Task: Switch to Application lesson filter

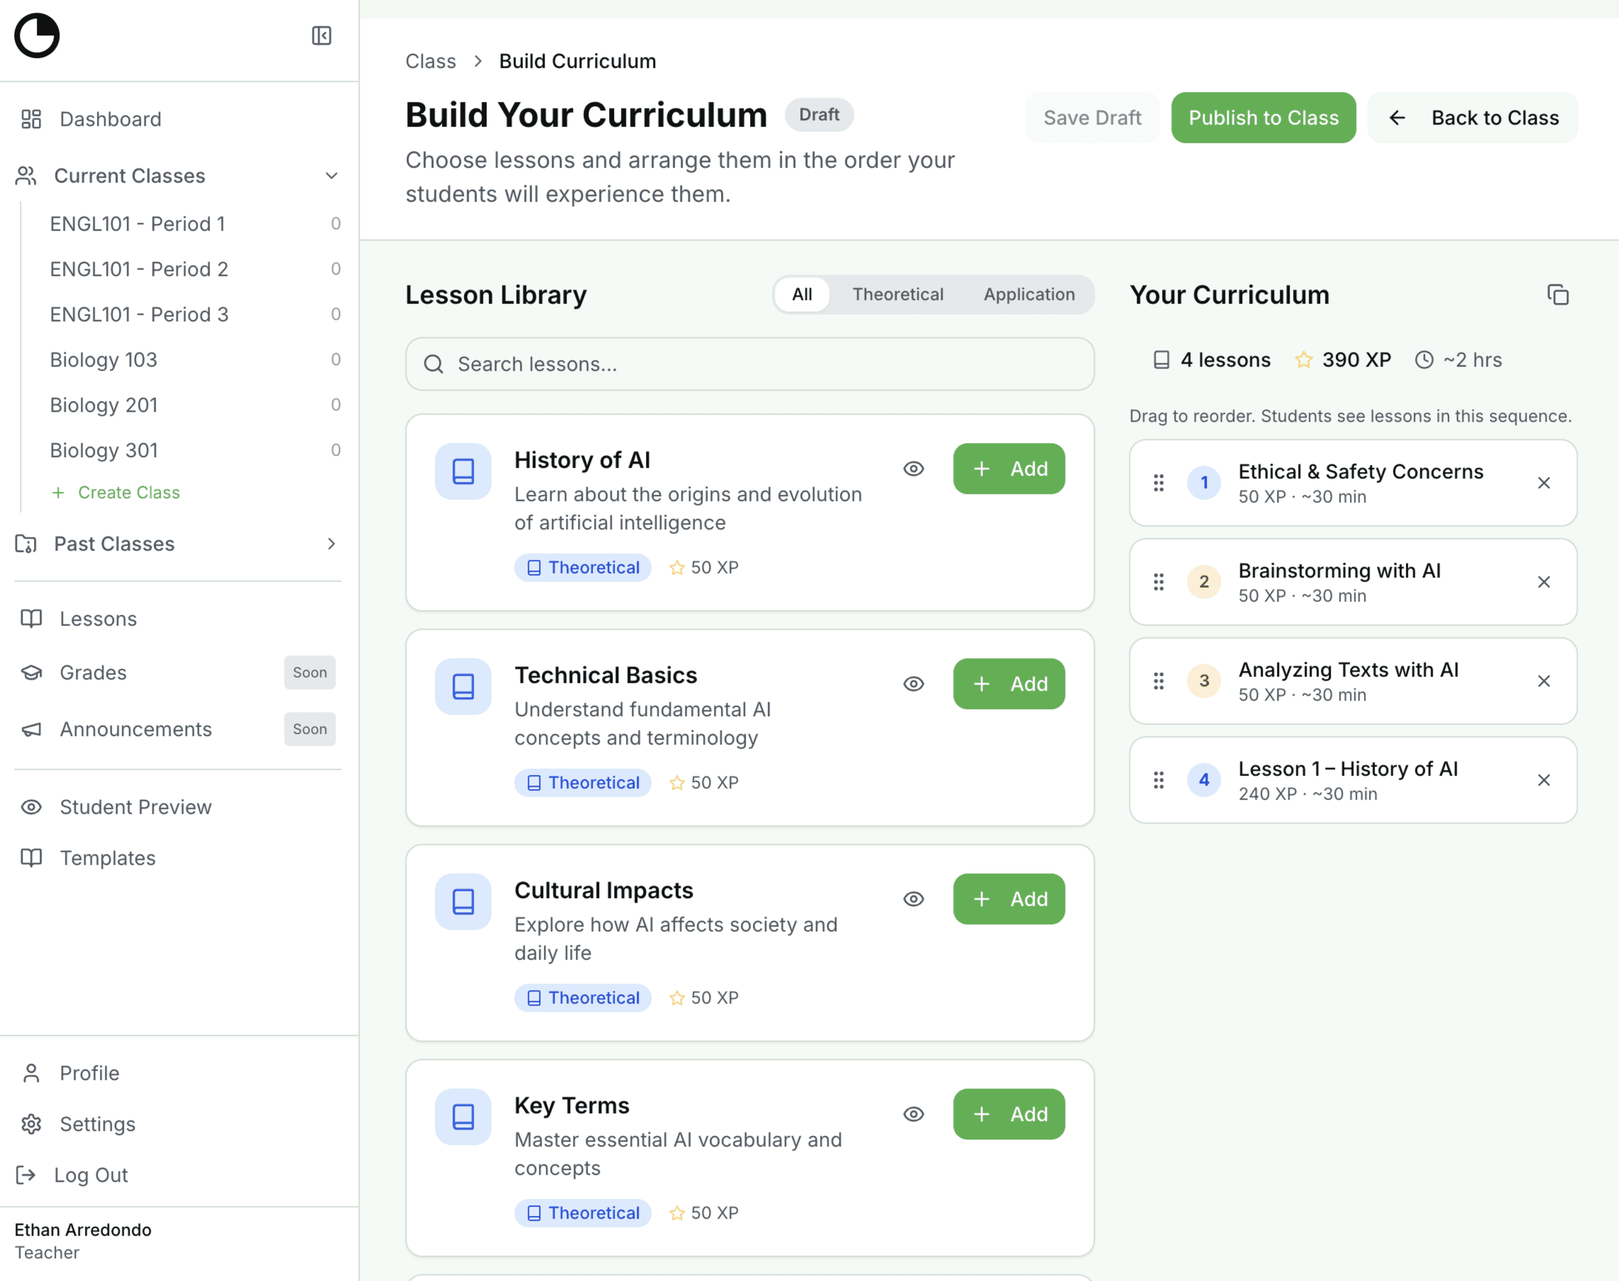Action: [1028, 294]
